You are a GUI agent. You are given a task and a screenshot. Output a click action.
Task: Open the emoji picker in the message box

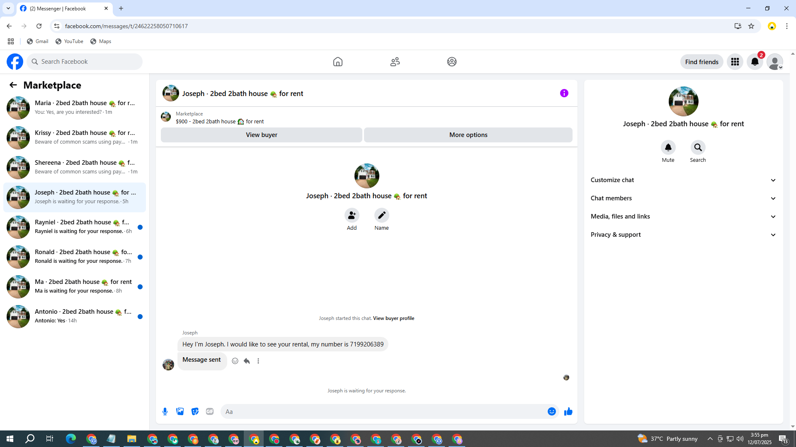tap(551, 411)
